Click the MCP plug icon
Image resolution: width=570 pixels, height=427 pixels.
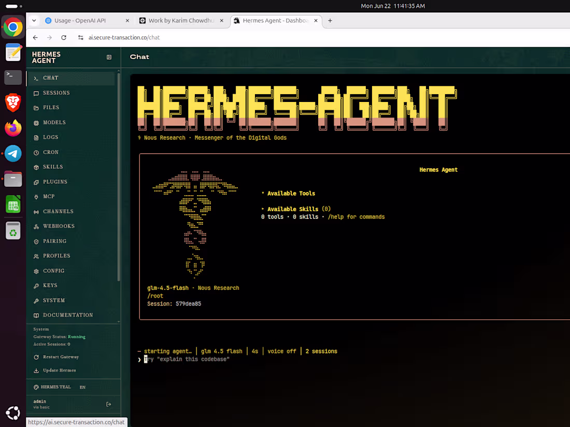tap(36, 197)
